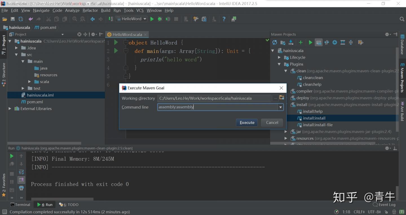The image size is (406, 215).
Task: Click the Run console horizontal scrollbar
Action: coord(62,199)
